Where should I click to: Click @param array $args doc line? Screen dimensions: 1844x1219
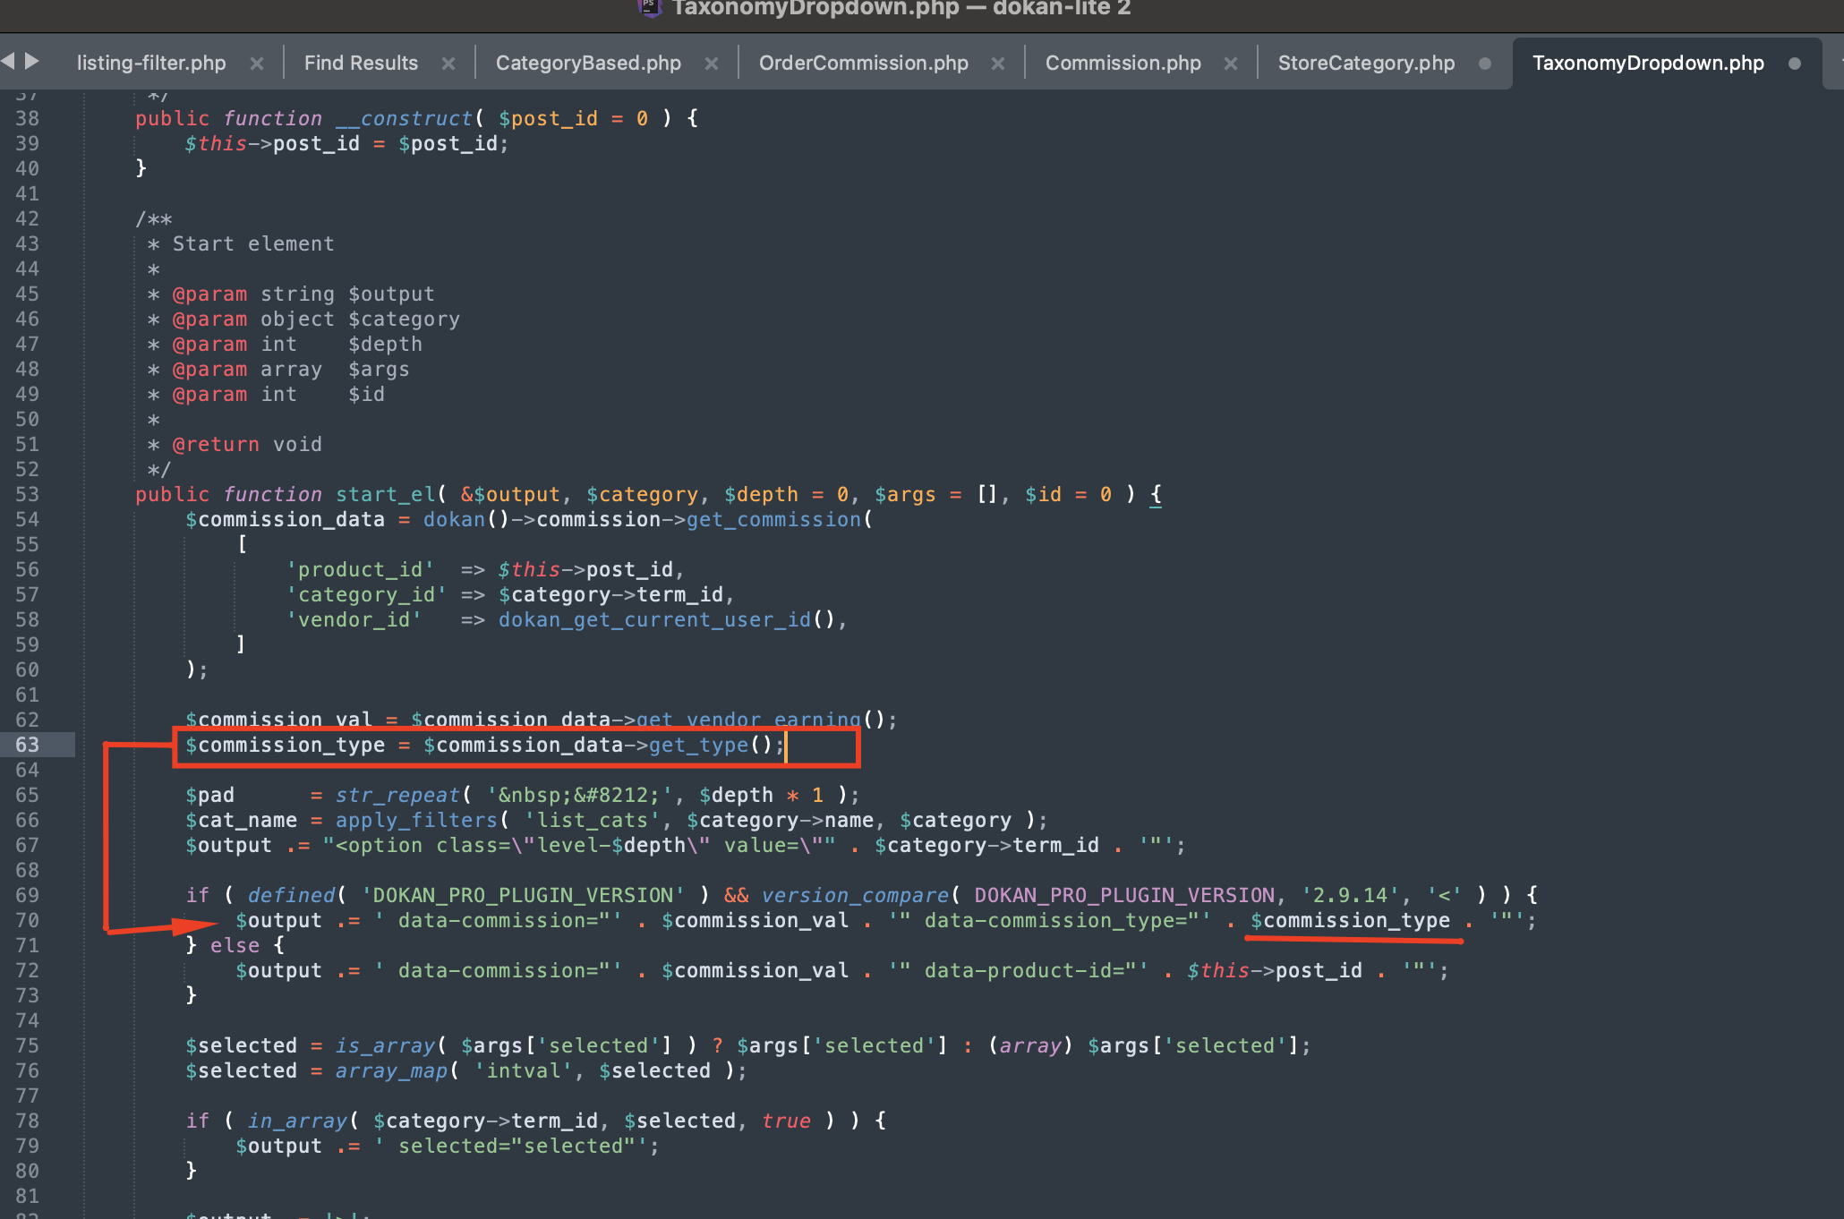[x=291, y=369]
